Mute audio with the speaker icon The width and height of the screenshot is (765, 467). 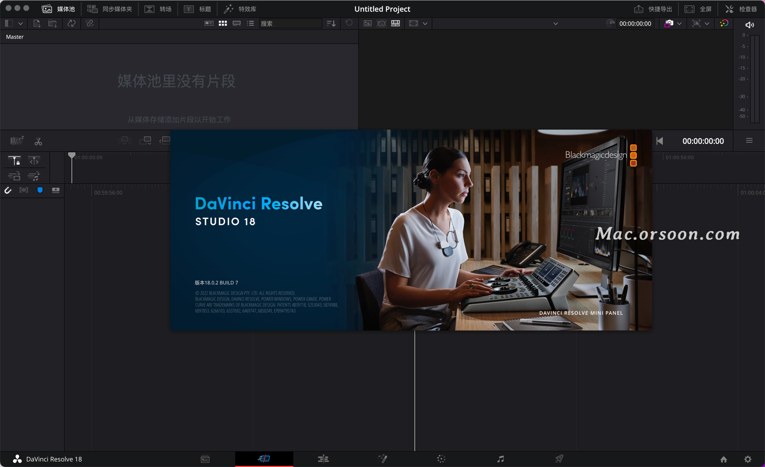(749, 25)
